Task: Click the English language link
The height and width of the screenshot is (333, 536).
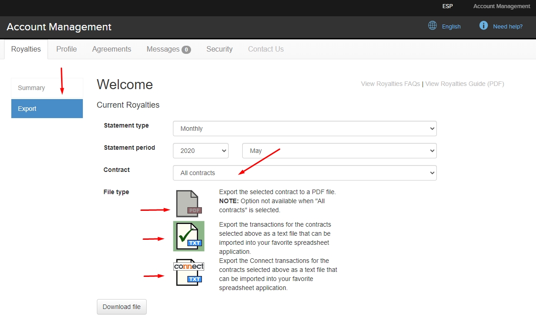Action: point(451,27)
